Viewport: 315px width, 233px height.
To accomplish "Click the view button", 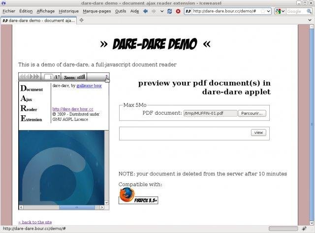I will tap(258, 133).
